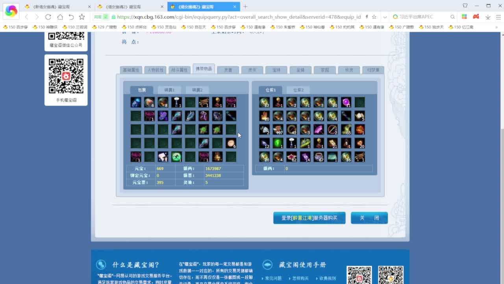Click the purple item with count 14
This screenshot has height=284, width=504.
(305, 157)
